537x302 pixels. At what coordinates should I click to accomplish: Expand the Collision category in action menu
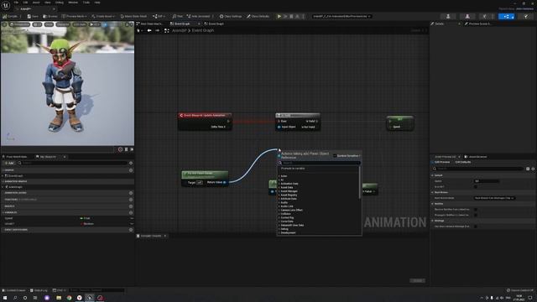pyautogui.click(x=285, y=214)
